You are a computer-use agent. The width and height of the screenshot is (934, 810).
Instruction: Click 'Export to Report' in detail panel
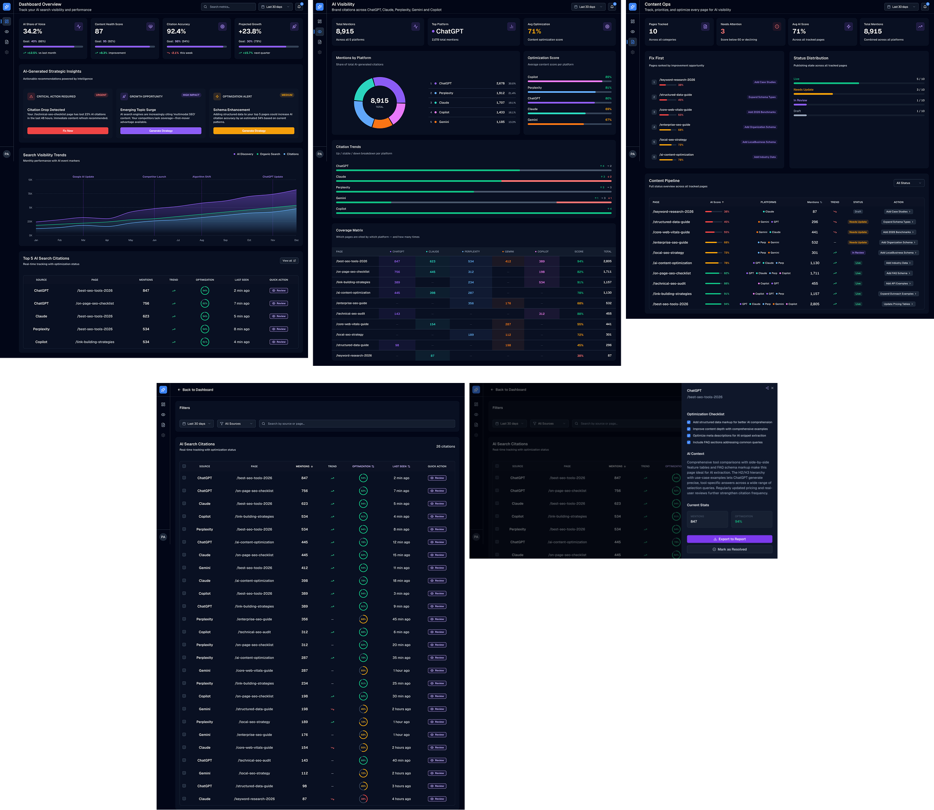pyautogui.click(x=729, y=539)
